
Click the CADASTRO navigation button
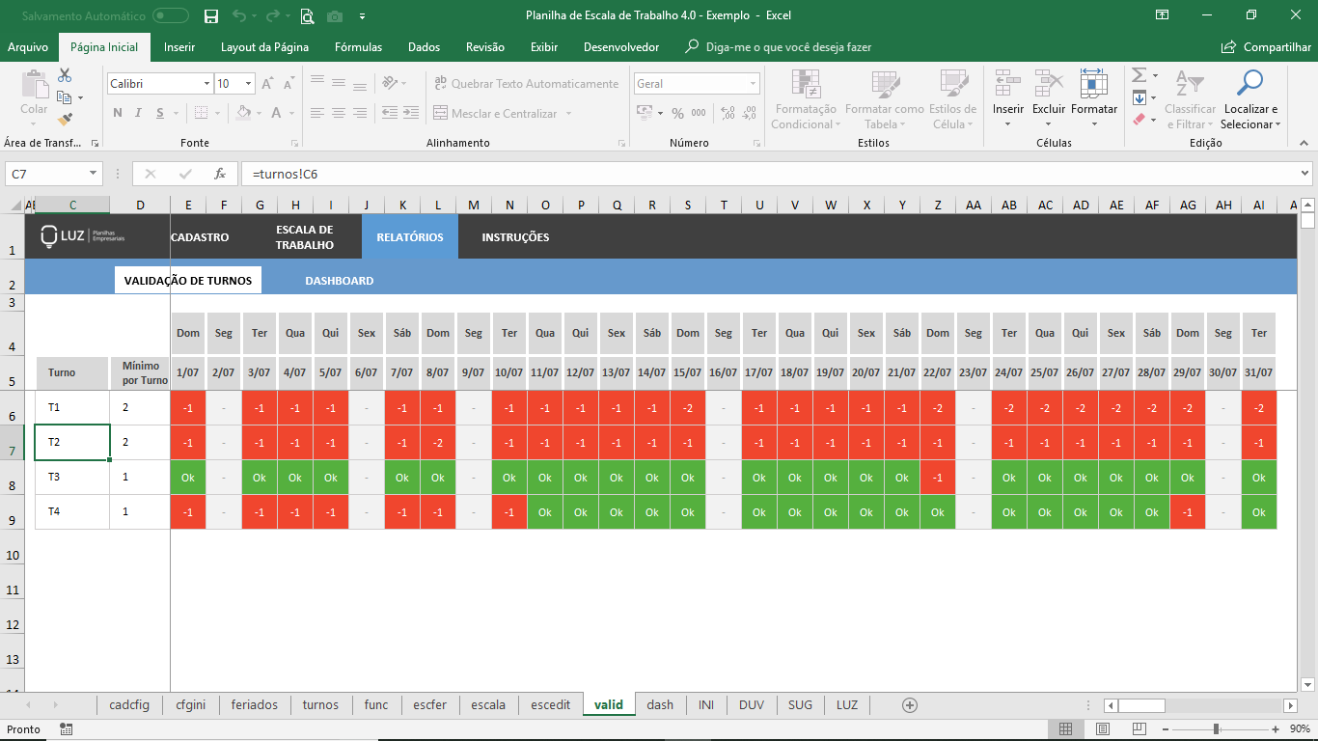click(x=200, y=237)
